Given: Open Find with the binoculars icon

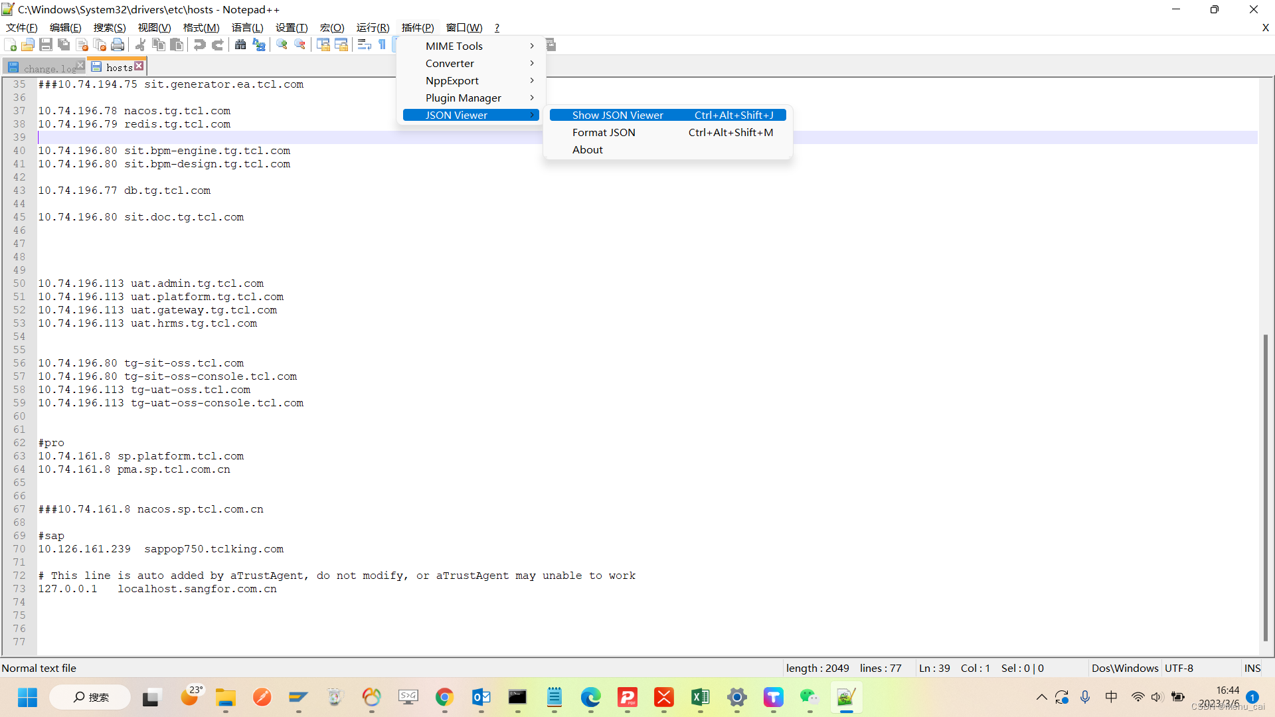Looking at the screenshot, I should 240,45.
